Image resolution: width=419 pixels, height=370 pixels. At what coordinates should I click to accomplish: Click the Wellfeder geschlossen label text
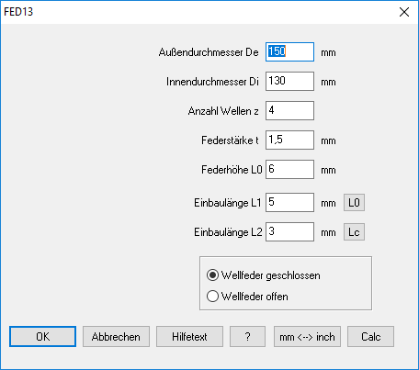(x=271, y=275)
